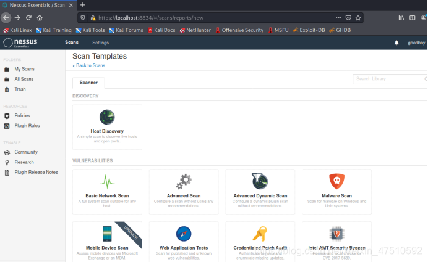Click the Advanced Scan title text
Screen dimensions: 428x262
pos(184,196)
